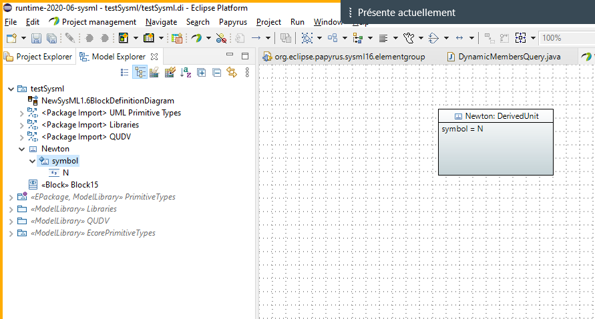
Task: Click the Save icon in toolbar
Action: tap(36, 38)
